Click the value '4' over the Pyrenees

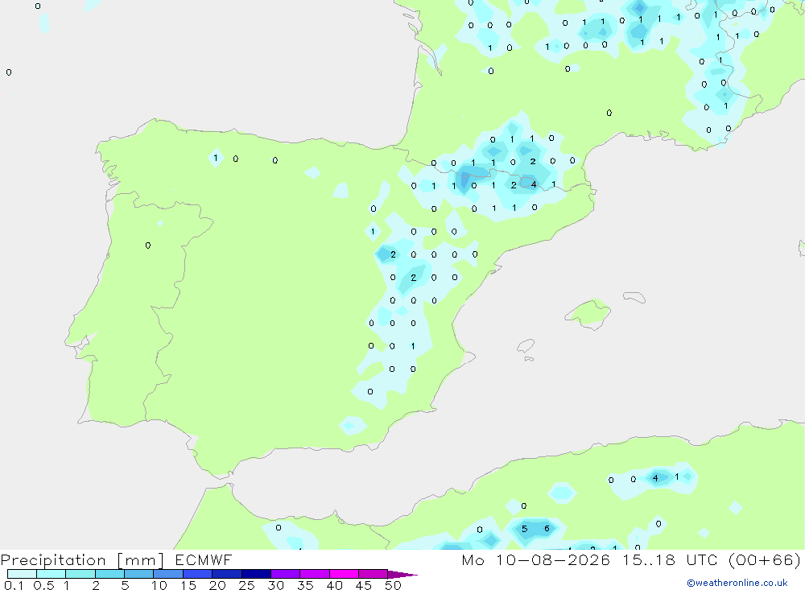(x=534, y=184)
